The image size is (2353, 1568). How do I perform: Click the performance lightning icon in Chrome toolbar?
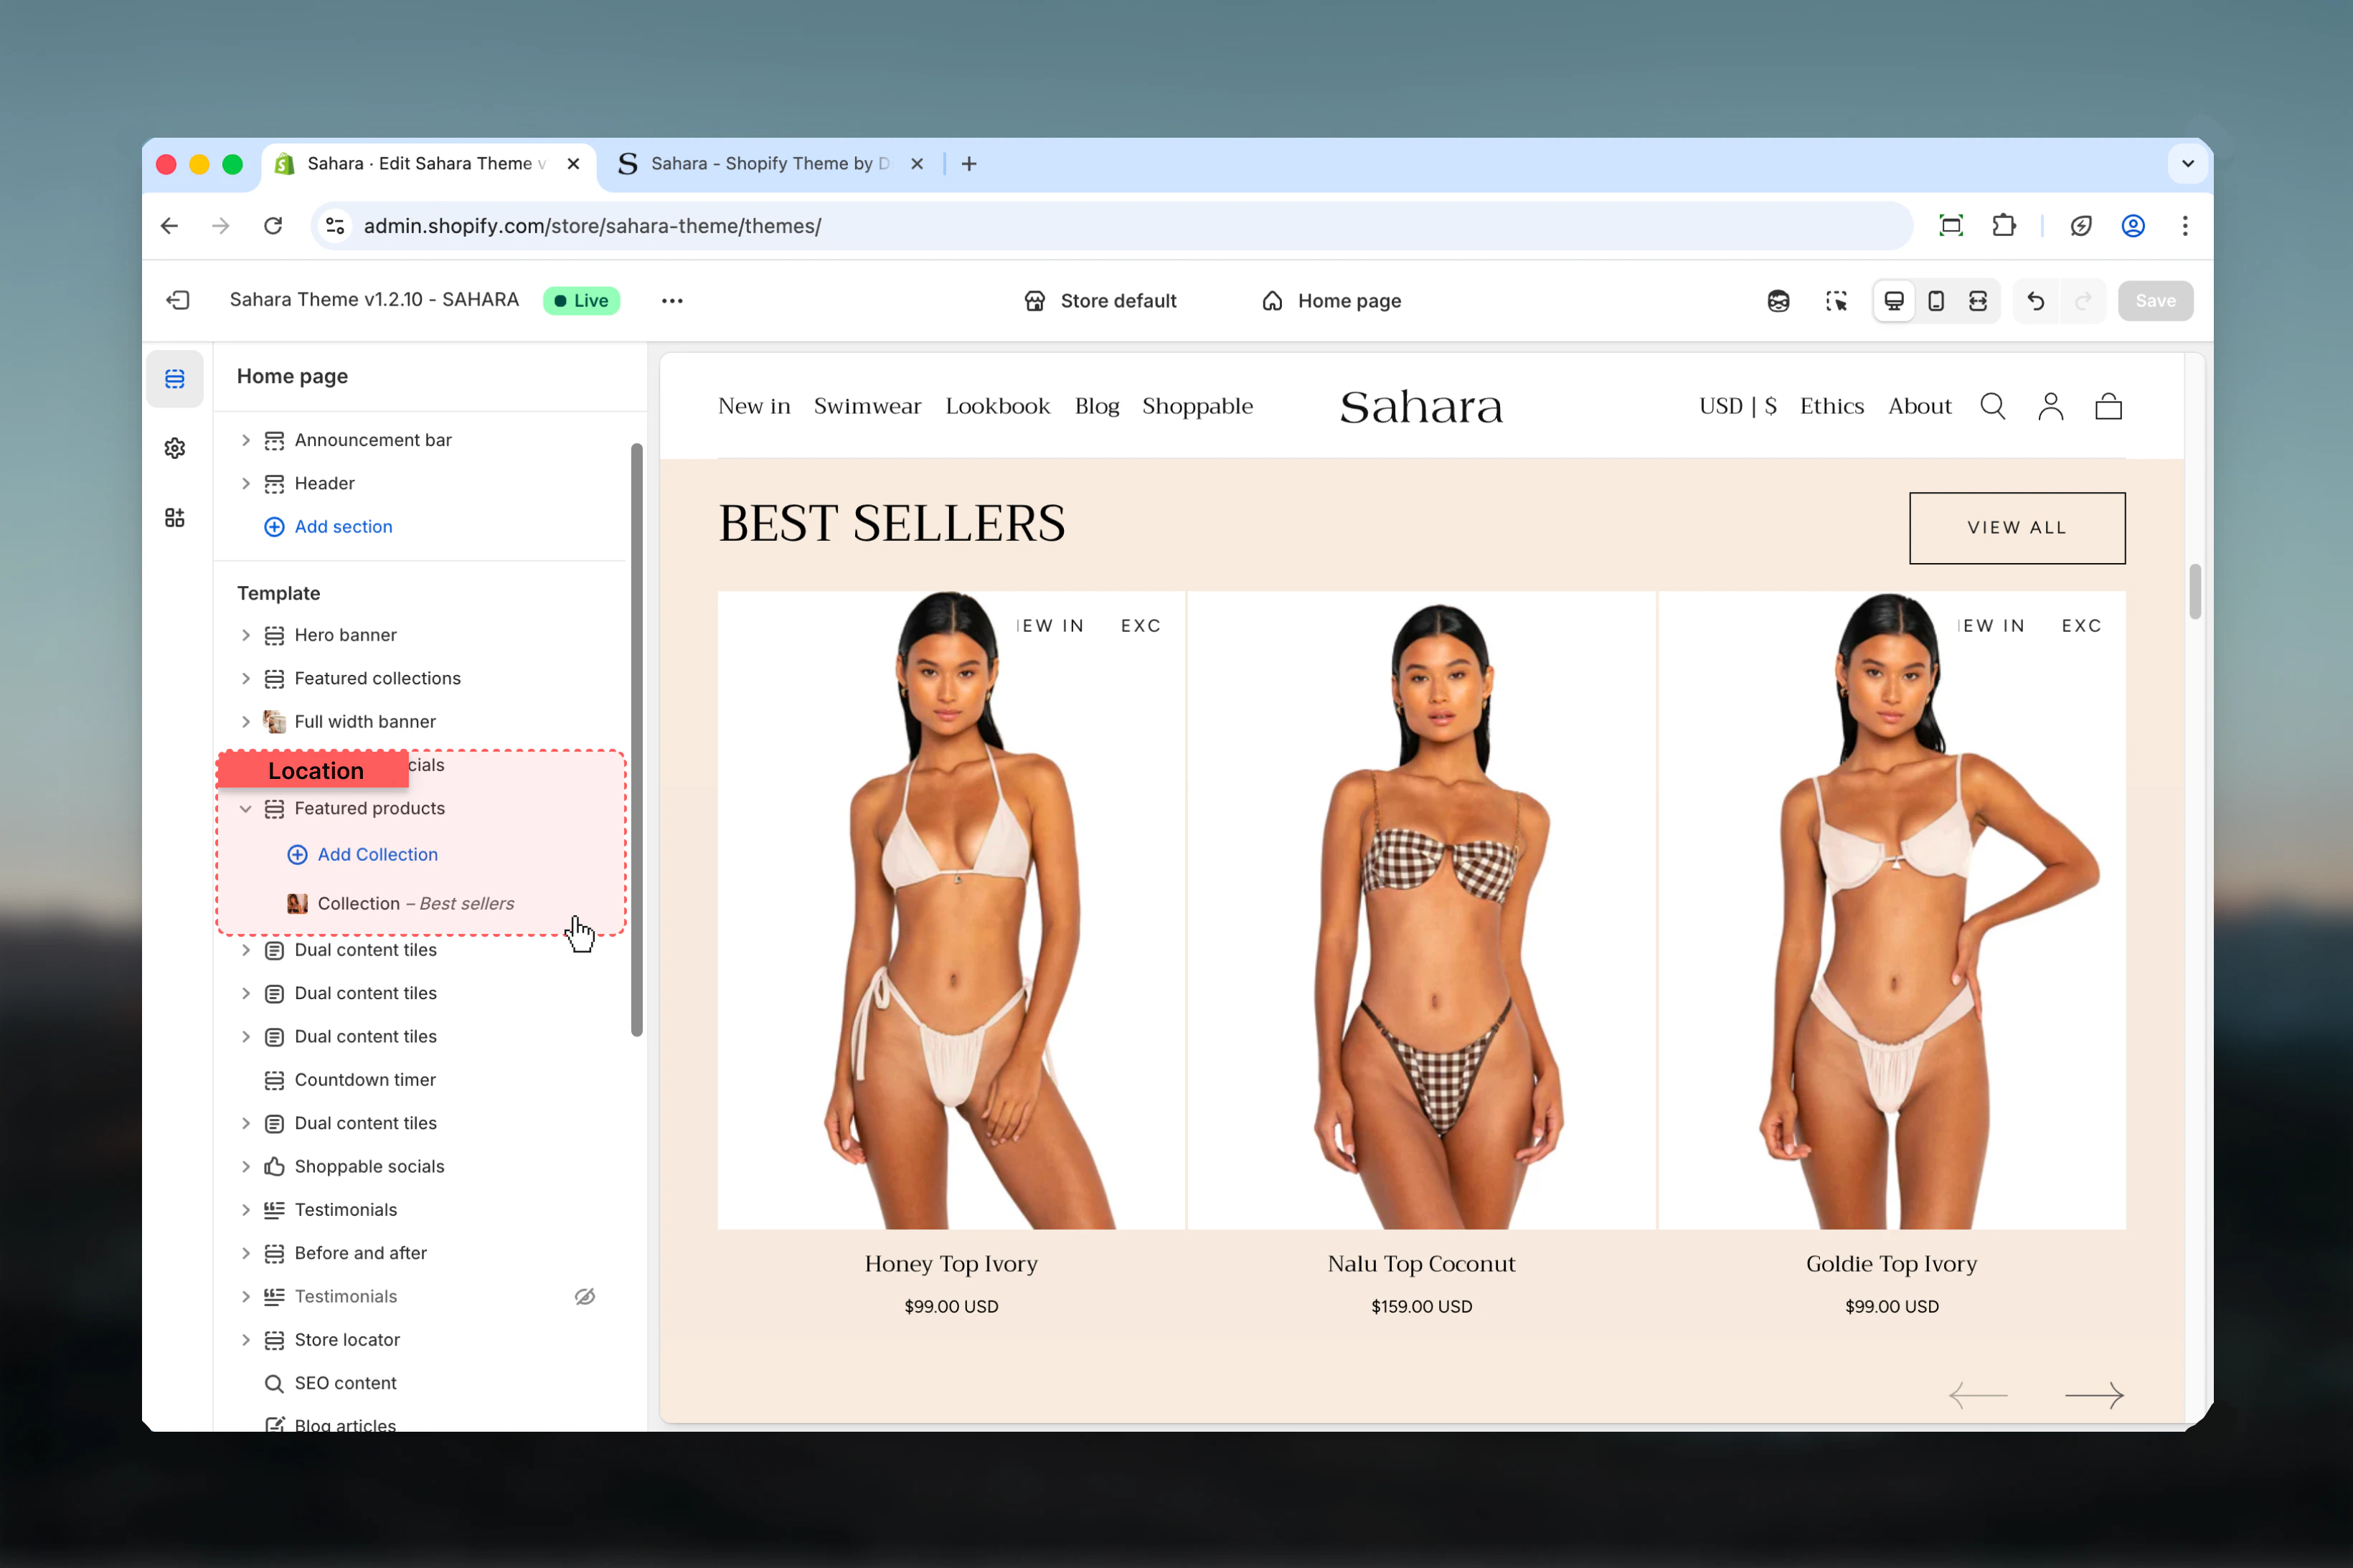2081,226
